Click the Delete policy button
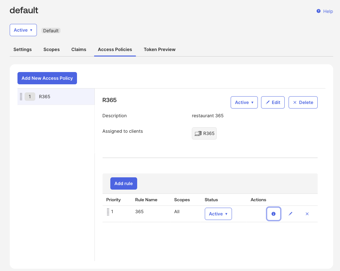Screen dimensions: 340x271 pos(303,102)
